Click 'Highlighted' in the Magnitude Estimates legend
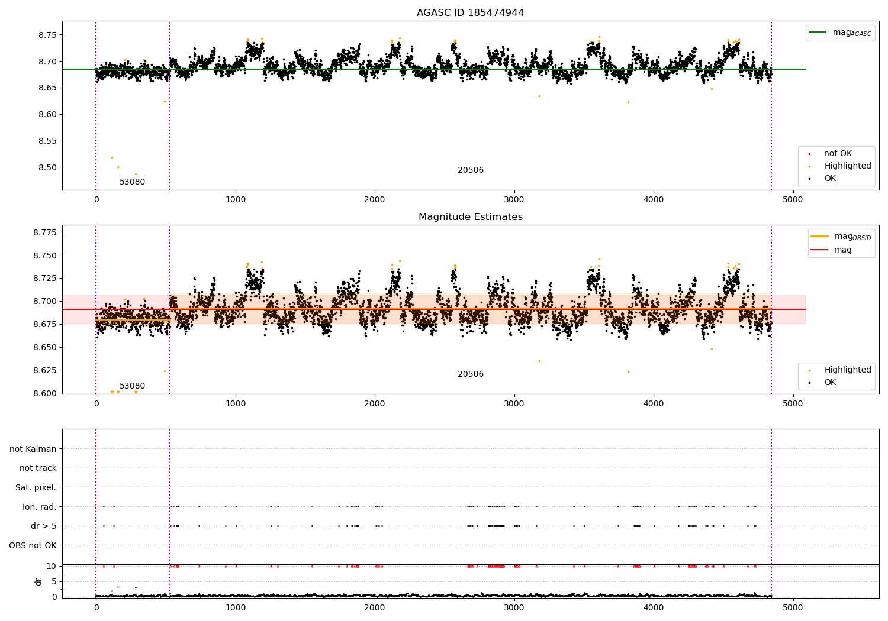Screen dimensions: 888x621 [847, 370]
